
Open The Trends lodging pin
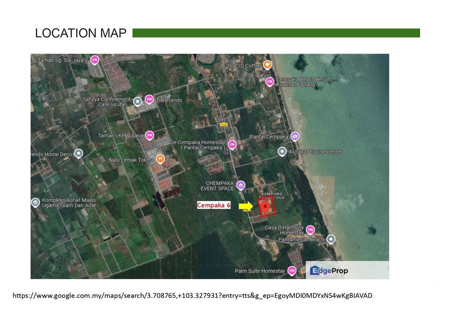pos(149,100)
